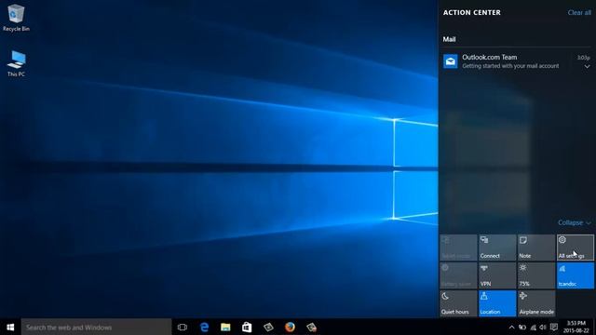Click the Mail envelope notification icon
Screen dimensions: 596x335
pyautogui.click(x=451, y=61)
